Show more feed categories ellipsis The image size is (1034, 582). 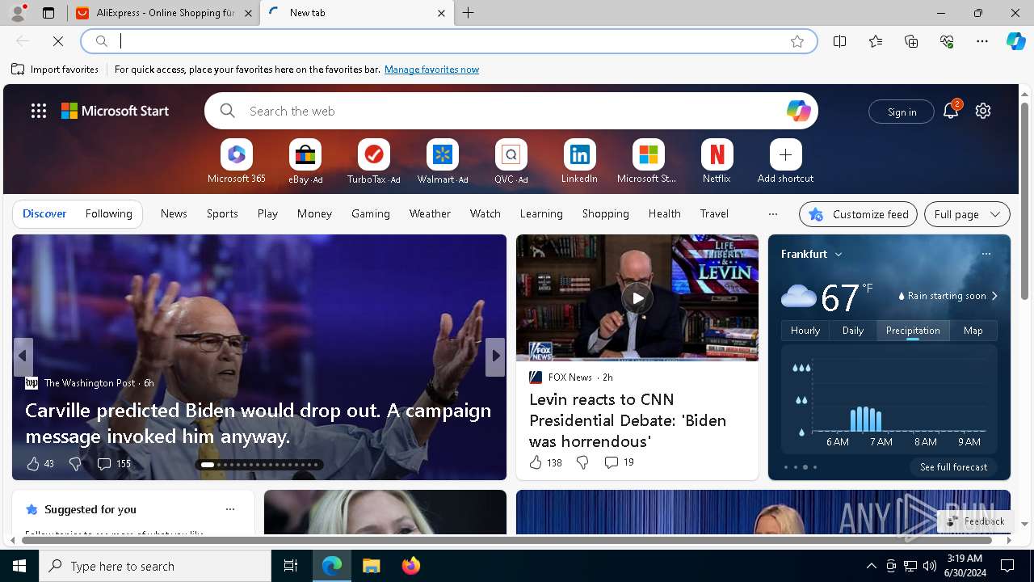pos(773,214)
